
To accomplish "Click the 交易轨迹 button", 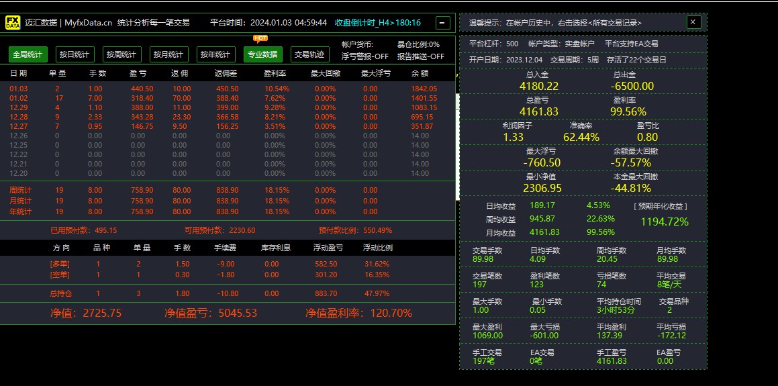I will 309,54.
